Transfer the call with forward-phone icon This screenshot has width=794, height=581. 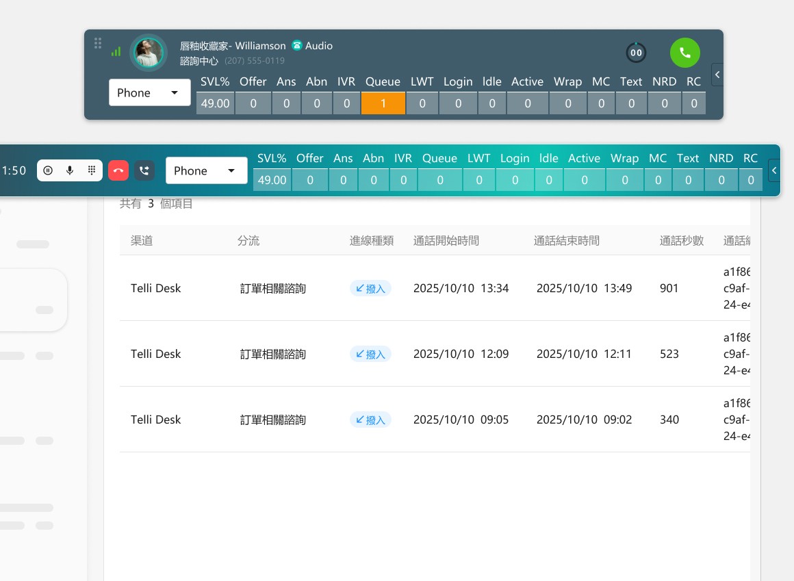[x=144, y=170]
